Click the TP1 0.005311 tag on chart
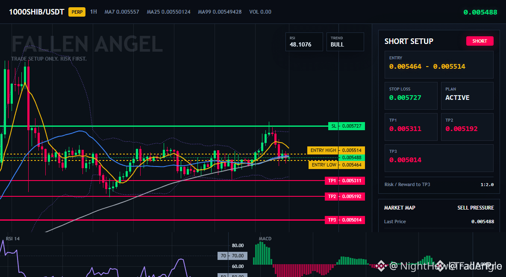 345,181
